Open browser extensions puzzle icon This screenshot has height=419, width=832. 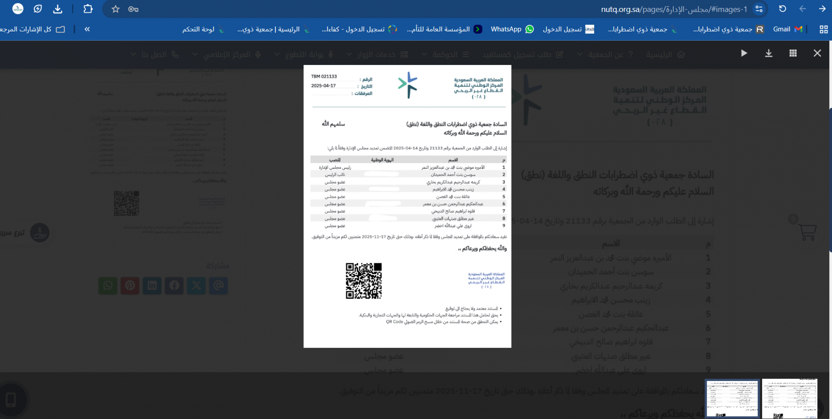click(88, 9)
